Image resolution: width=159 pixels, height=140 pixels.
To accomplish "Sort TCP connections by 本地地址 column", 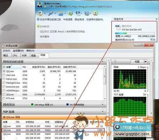I will tap(30, 122).
